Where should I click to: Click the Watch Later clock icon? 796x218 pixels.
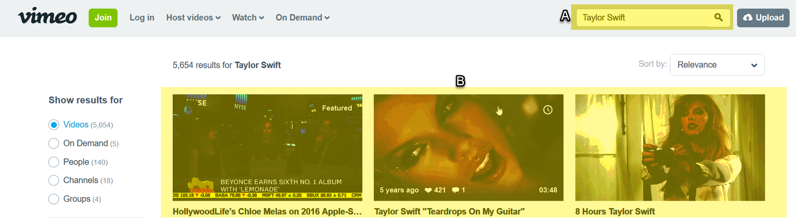point(548,109)
